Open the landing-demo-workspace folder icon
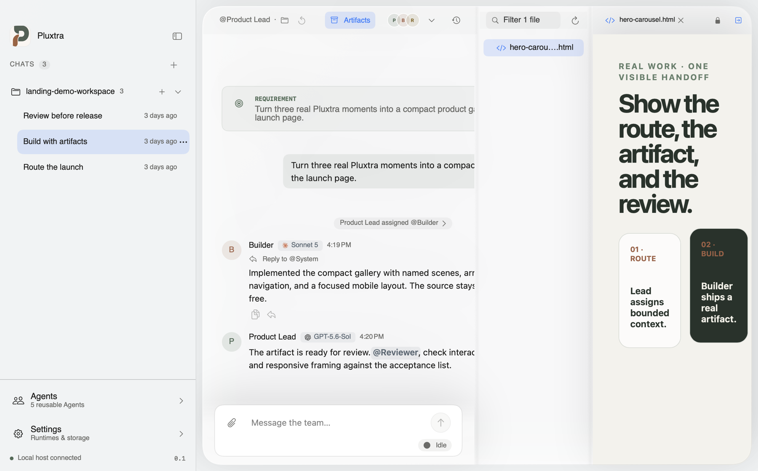Image resolution: width=758 pixels, height=471 pixels. (16, 92)
